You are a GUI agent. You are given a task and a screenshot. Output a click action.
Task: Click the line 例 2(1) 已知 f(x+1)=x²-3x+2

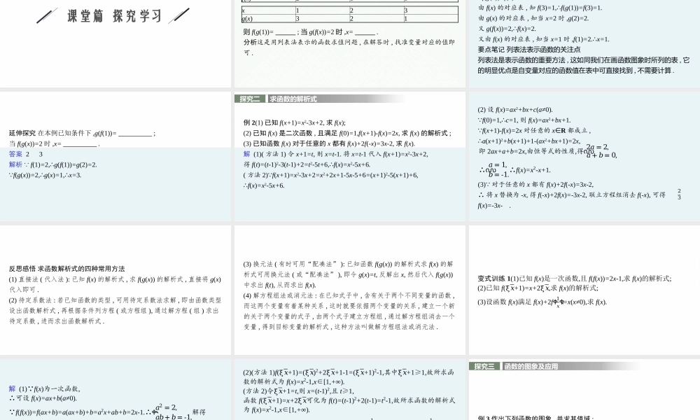[x=295, y=122]
